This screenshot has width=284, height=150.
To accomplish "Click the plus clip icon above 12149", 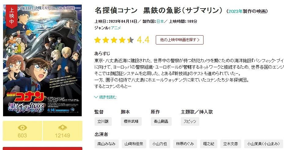I will (62, 128).
